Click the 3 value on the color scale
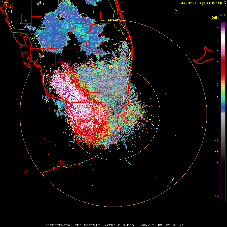The height and width of the screenshot is (227, 227). click(x=218, y=73)
